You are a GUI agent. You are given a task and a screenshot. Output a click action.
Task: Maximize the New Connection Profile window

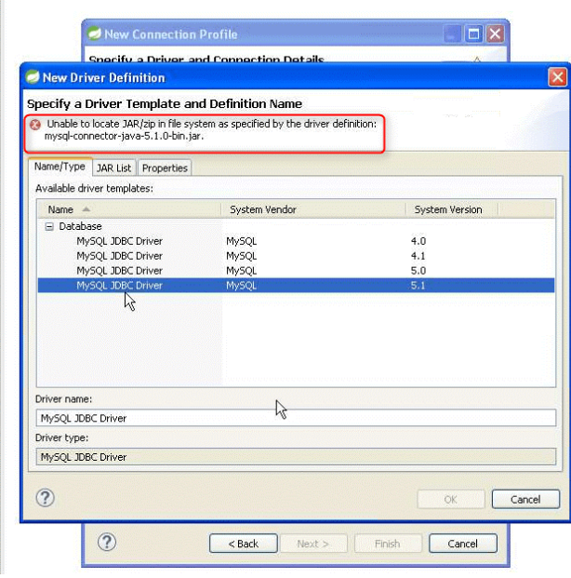tap(473, 34)
